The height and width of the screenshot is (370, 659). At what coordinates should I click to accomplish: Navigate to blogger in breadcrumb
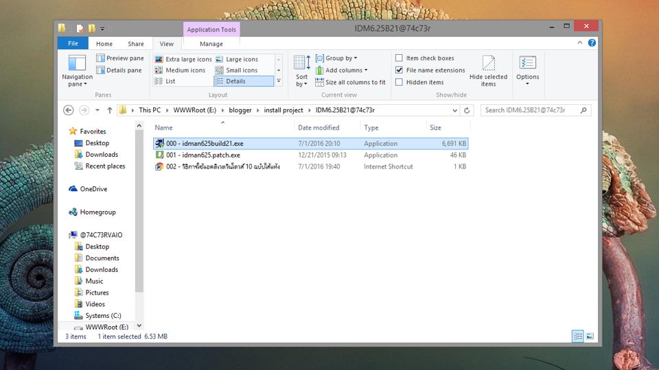(x=240, y=110)
